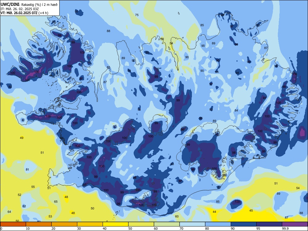Click the '81' humidity value on the map
Image resolution: width=308 pixels, height=231 pixels.
[27, 169]
